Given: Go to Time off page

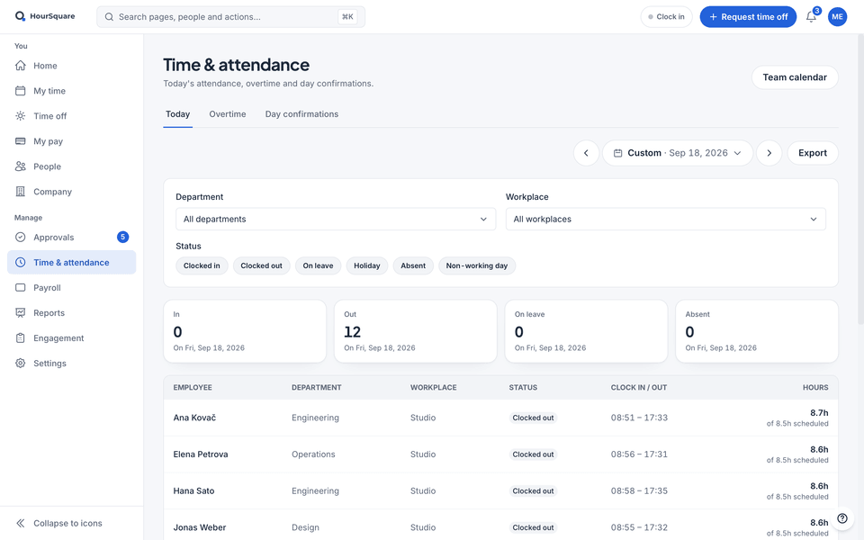Looking at the screenshot, I should click(72, 116).
